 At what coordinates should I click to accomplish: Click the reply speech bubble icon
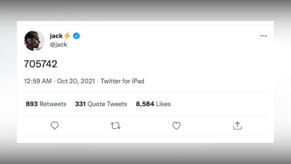tap(55, 126)
